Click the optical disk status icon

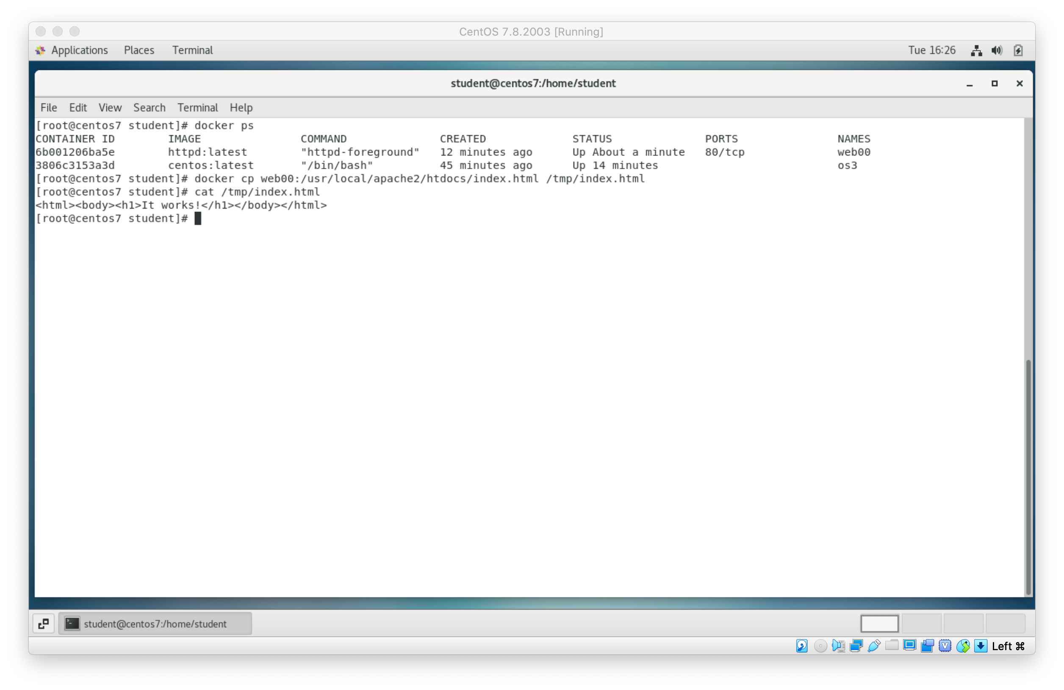click(820, 645)
